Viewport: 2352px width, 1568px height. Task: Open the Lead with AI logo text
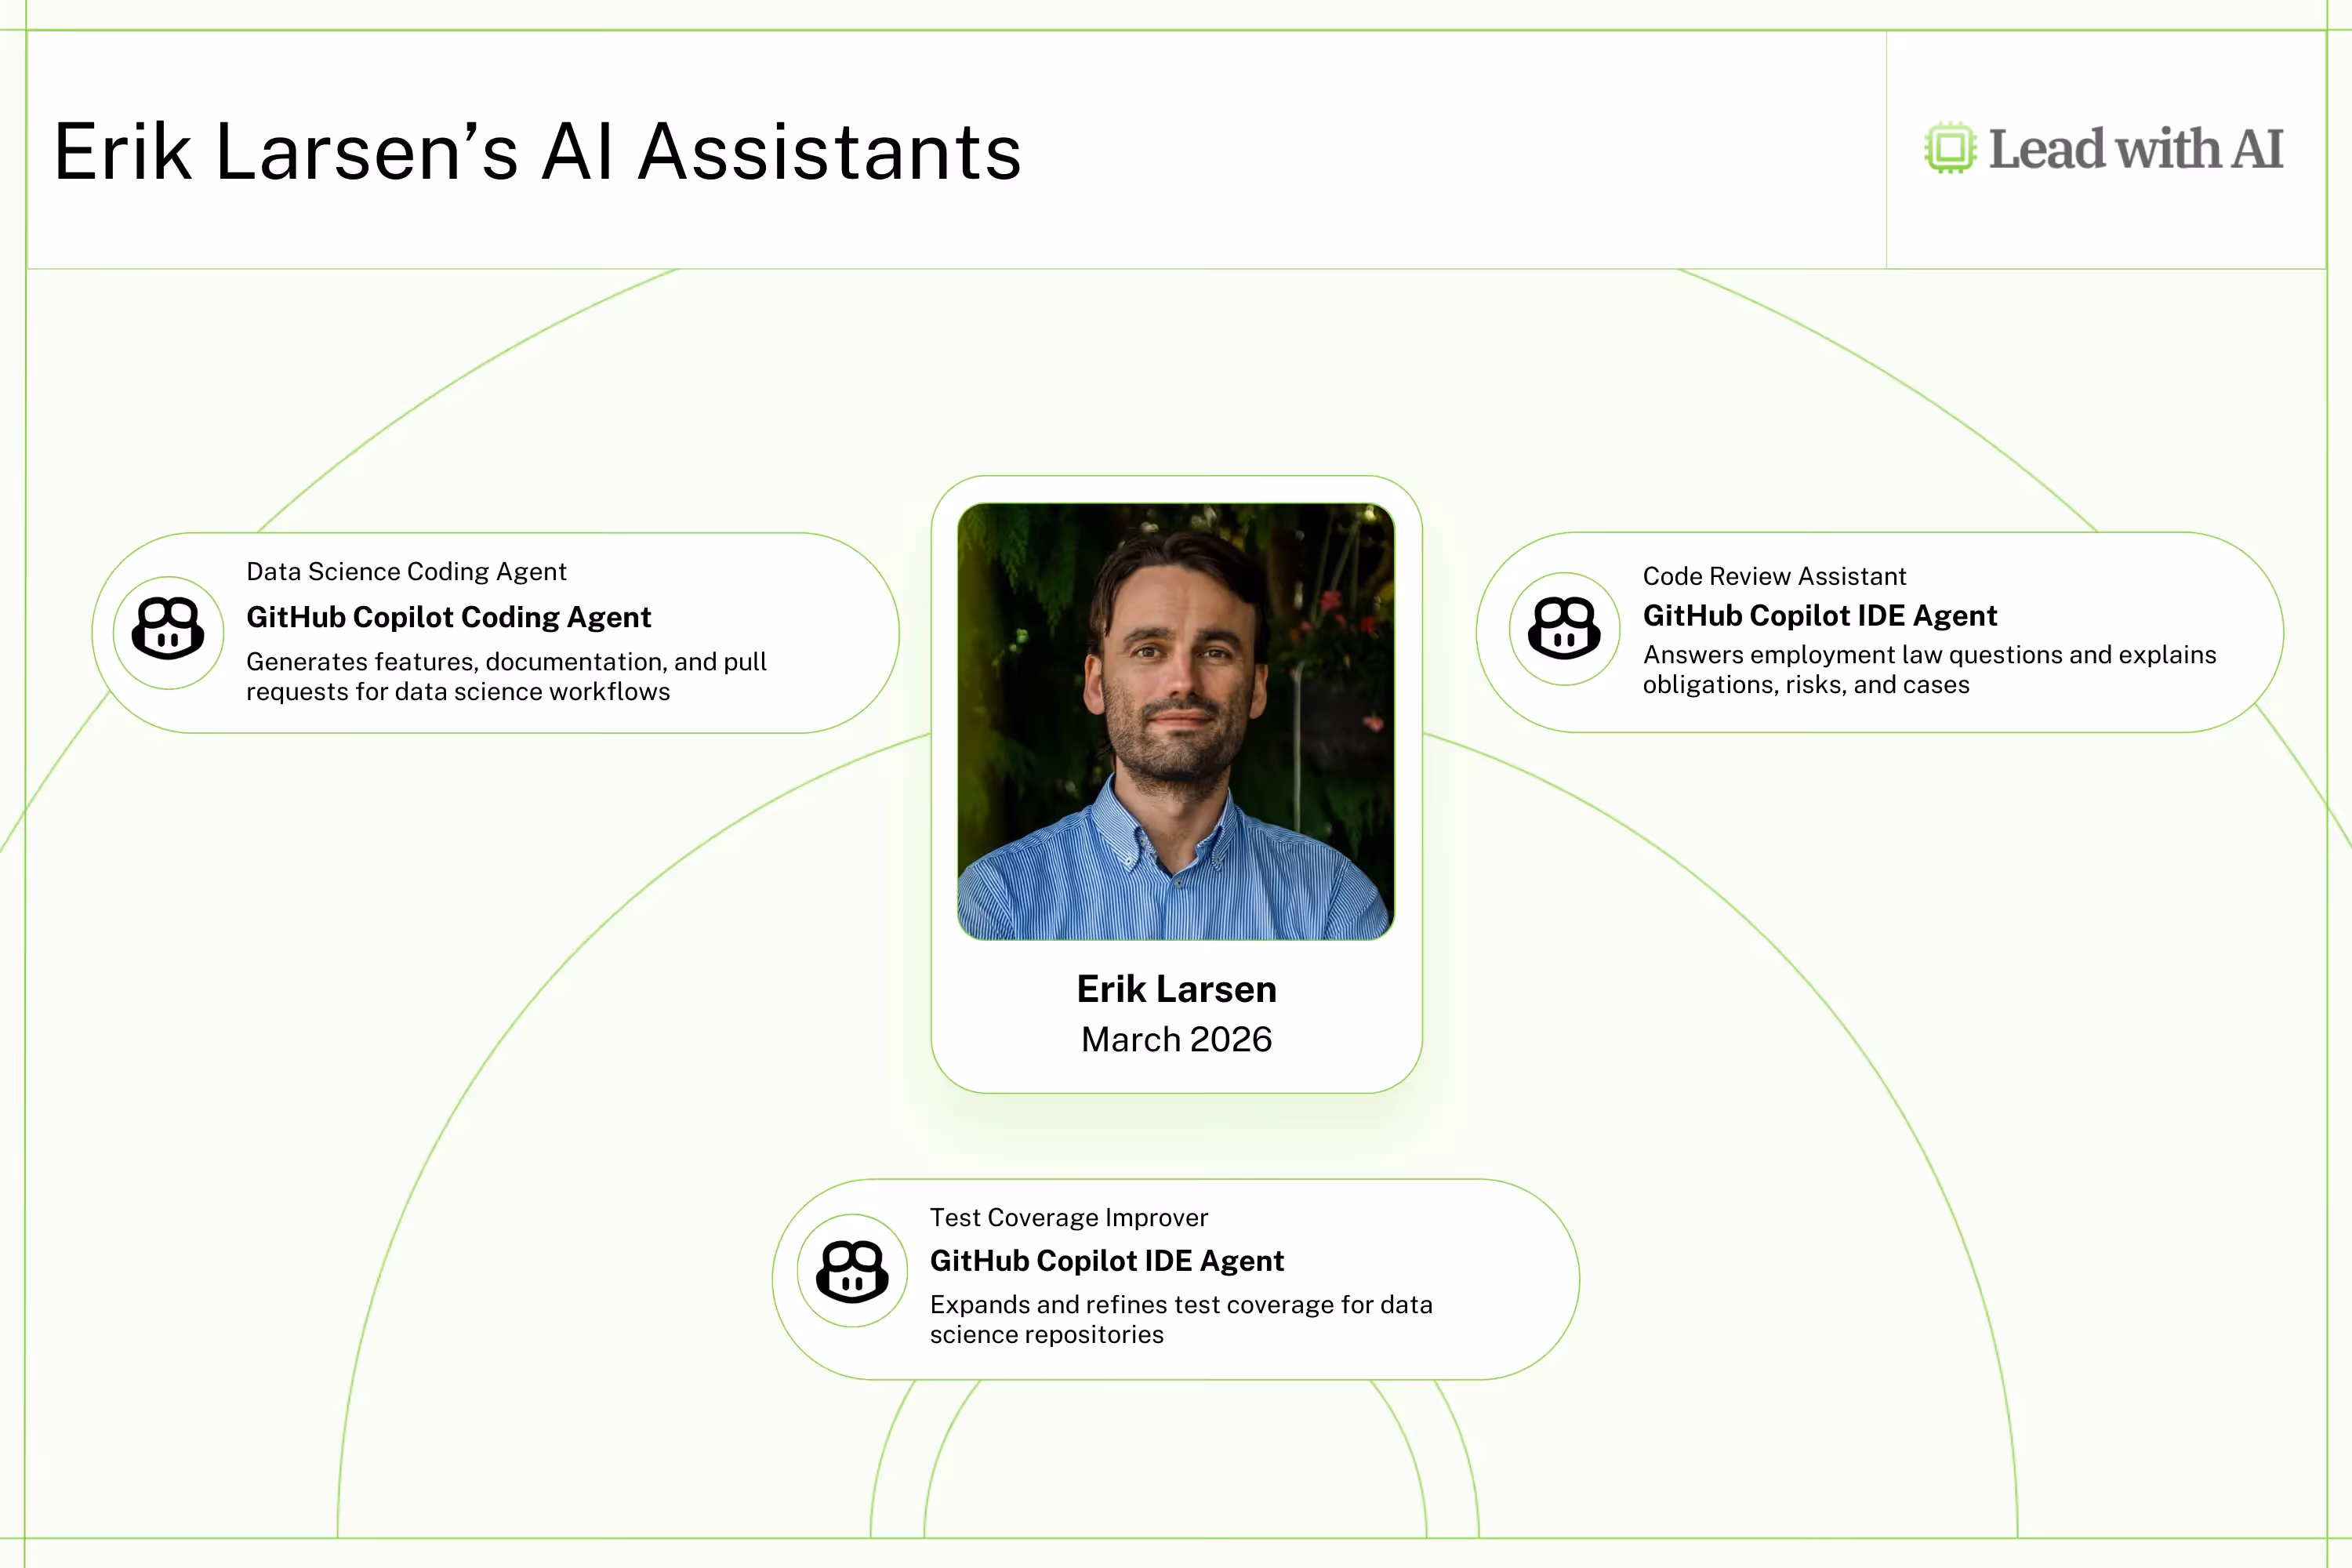coord(2136,149)
